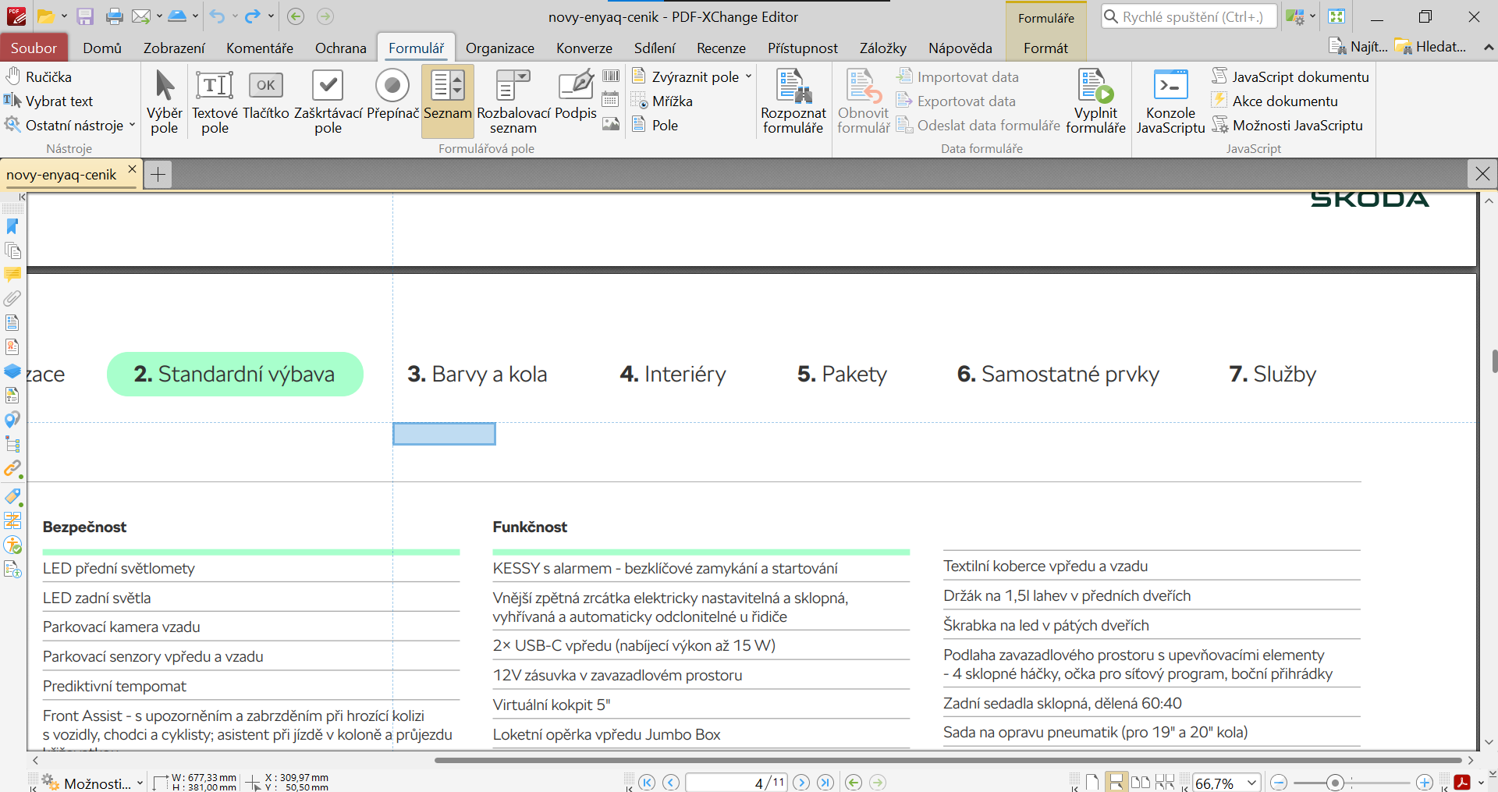Add a Přepínač radio button field
The image size is (1498, 792).
(x=392, y=95)
